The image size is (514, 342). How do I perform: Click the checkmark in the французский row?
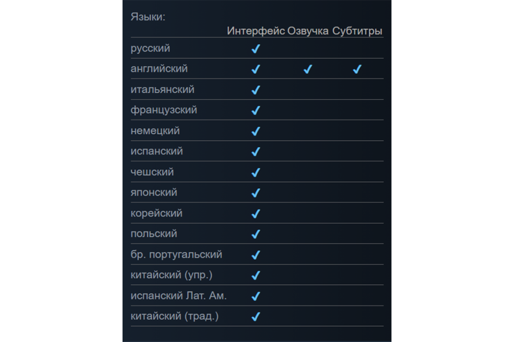(256, 110)
